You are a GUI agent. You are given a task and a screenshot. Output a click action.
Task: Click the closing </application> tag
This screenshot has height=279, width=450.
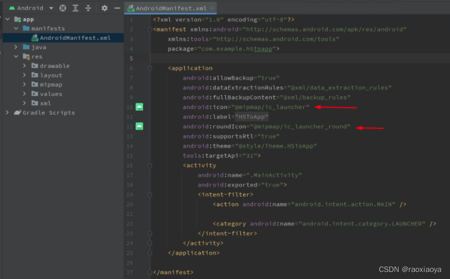tap(194, 253)
